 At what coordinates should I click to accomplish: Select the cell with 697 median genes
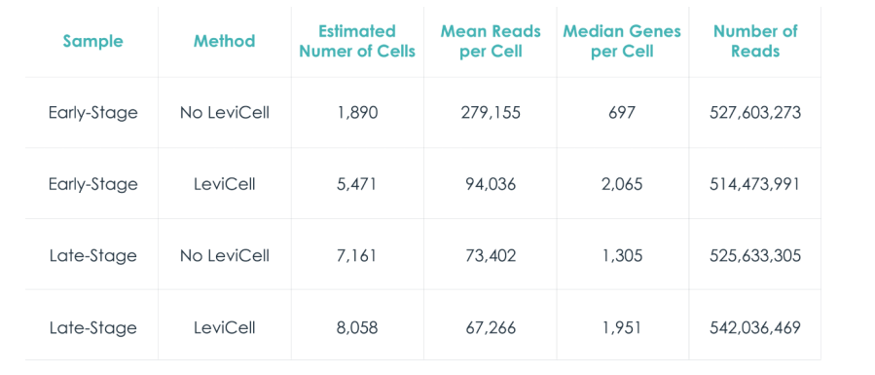(x=622, y=113)
